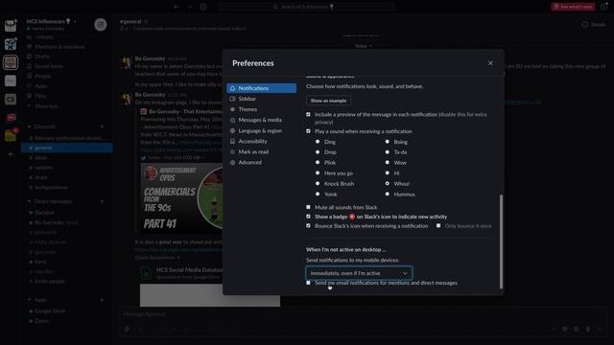Click the Show an example button
The height and width of the screenshot is (345, 614).
(x=328, y=101)
